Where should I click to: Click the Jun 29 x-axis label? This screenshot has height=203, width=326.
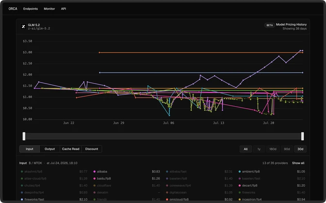(x=118, y=123)
